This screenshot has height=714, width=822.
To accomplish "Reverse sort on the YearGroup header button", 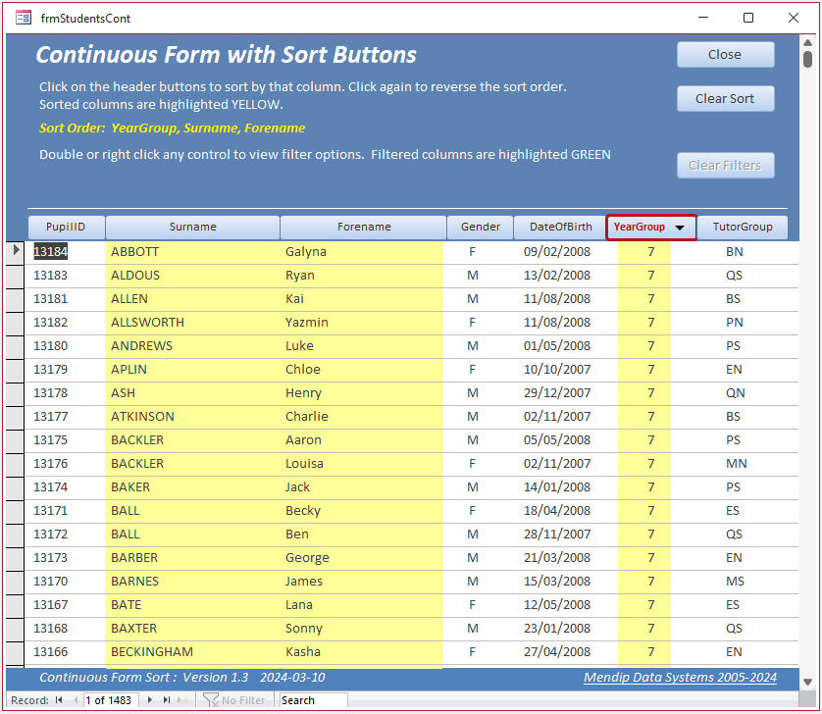I will point(650,228).
